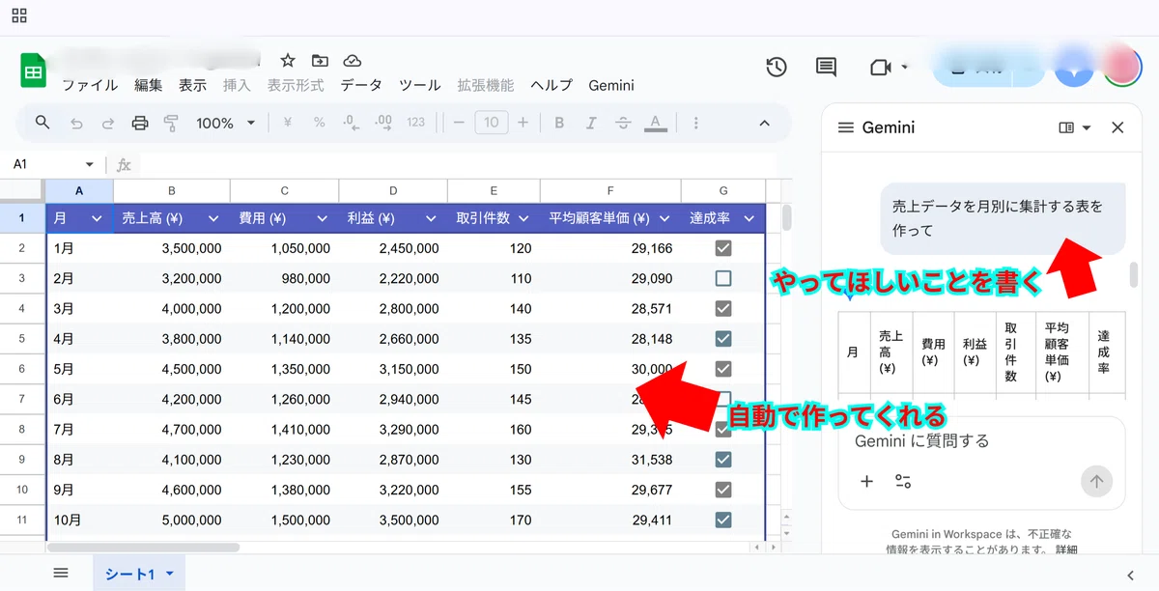The height and width of the screenshot is (591, 1159).
Task: Decrease decimal places
Action: click(x=352, y=123)
